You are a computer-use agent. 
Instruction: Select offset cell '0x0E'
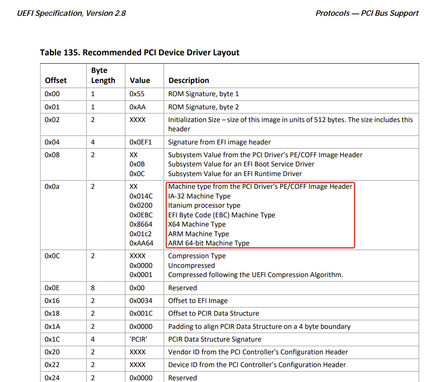(52, 288)
